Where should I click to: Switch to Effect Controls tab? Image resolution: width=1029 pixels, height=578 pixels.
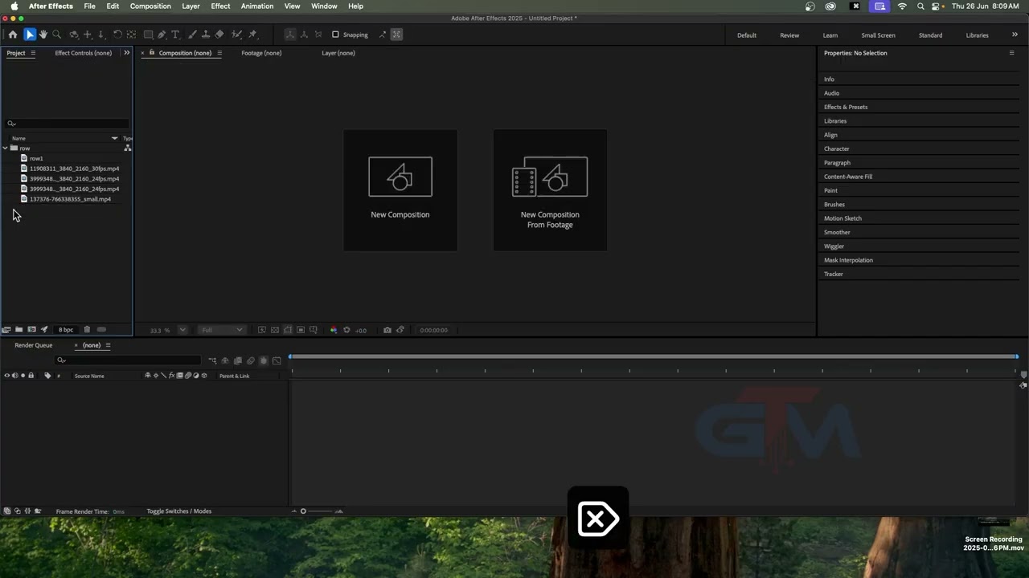(x=84, y=53)
